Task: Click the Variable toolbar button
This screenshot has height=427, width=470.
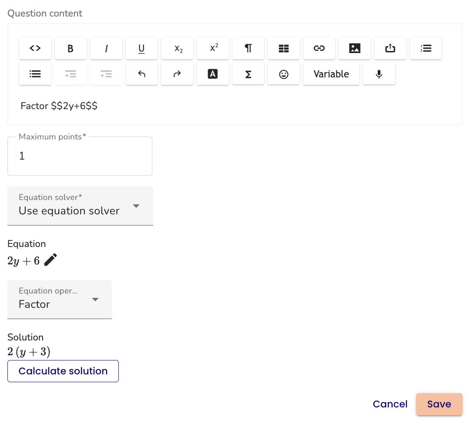Action: (x=331, y=74)
